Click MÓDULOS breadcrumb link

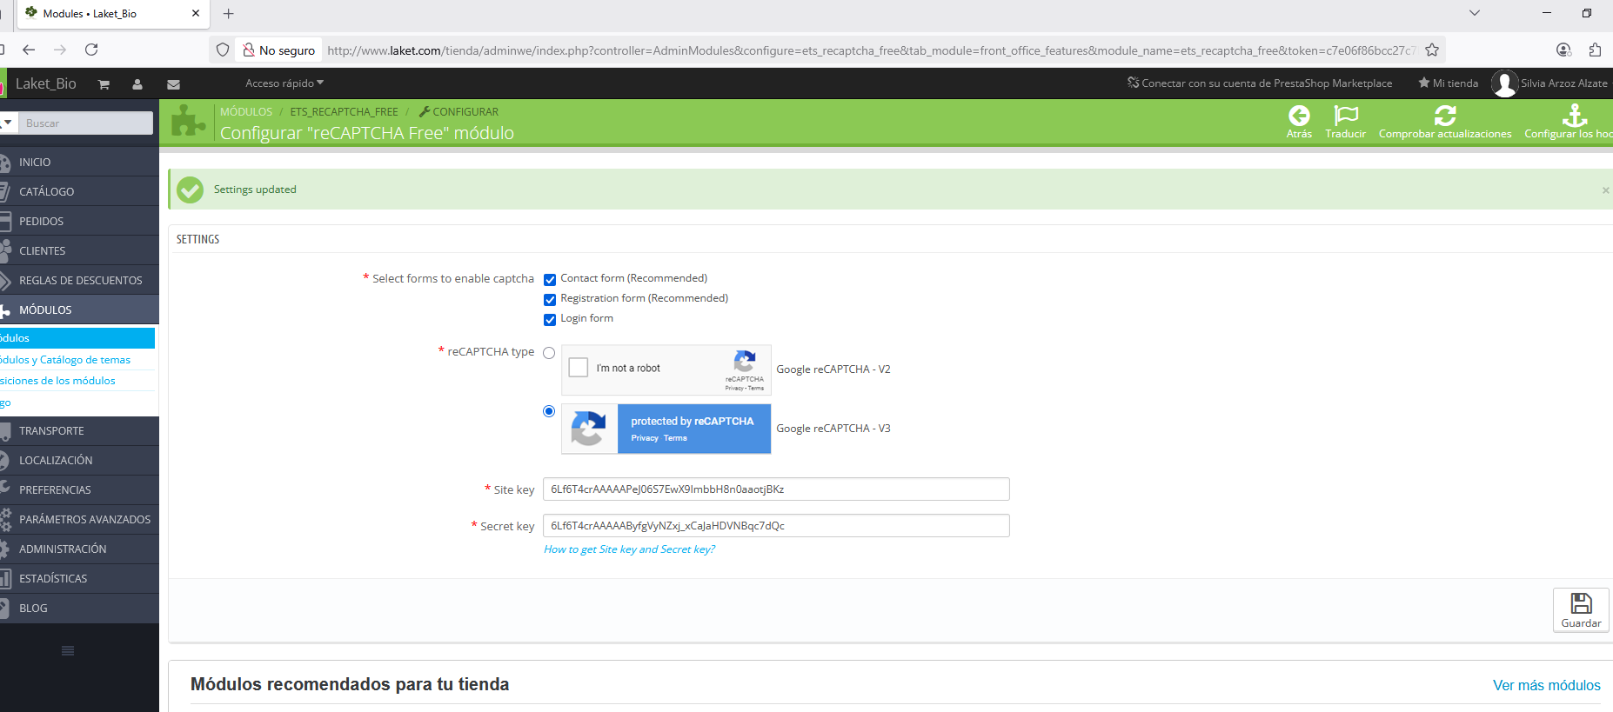(246, 112)
